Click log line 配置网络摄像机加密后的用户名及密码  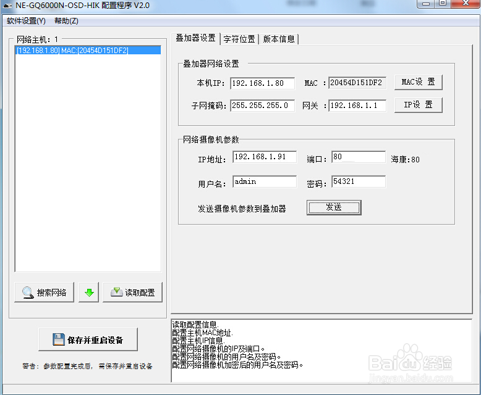click(237, 365)
